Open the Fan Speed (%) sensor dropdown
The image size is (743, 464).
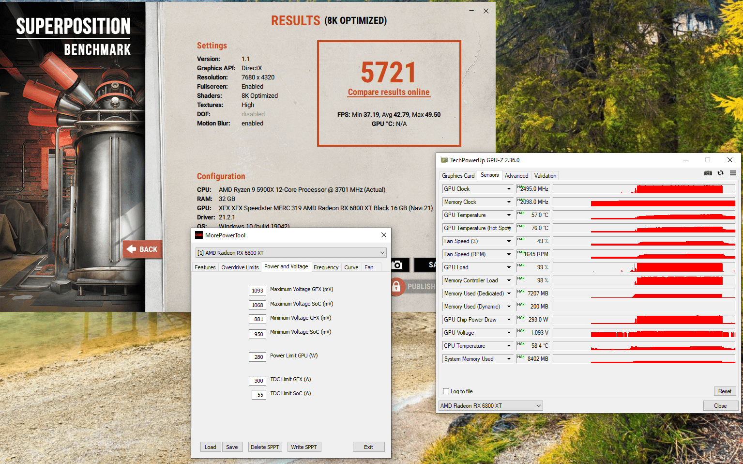(x=509, y=241)
